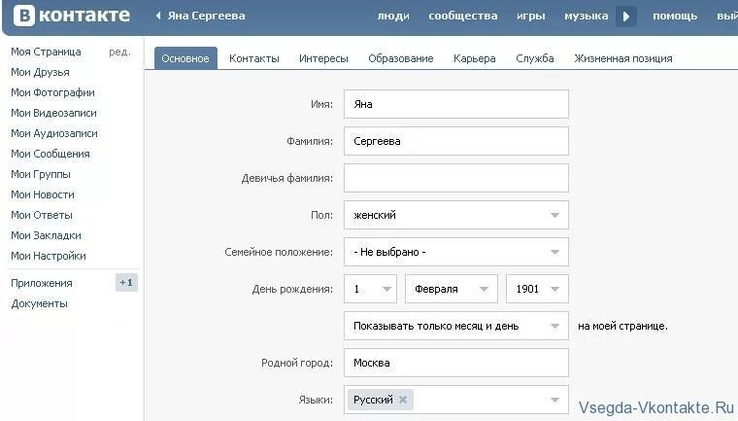Click the VKontakte logo icon
The width and height of the screenshot is (738, 421).
(x=19, y=16)
